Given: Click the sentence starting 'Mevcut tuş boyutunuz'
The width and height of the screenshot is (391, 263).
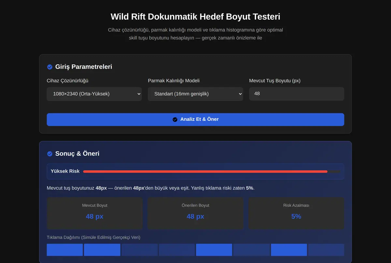Looking at the screenshot, I should point(151,188).
